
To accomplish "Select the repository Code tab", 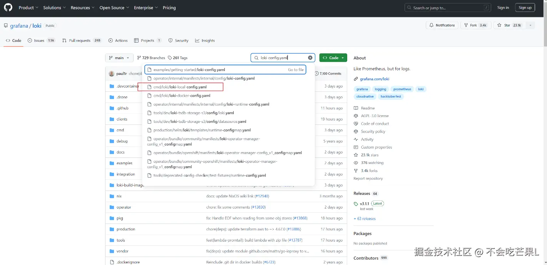I will click(x=13, y=40).
